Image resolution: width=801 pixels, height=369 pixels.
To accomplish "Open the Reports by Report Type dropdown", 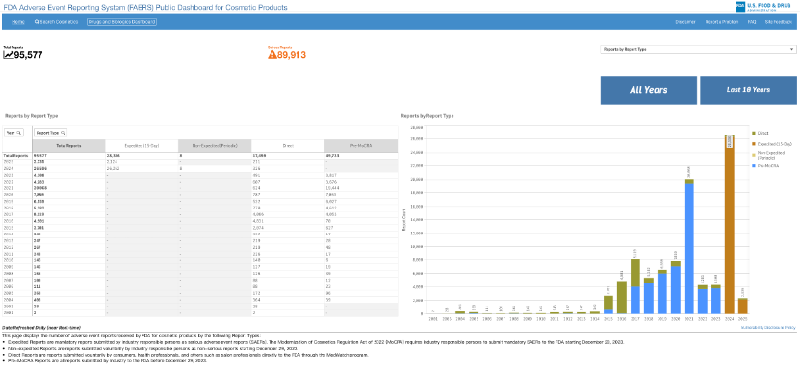I will 698,49.
